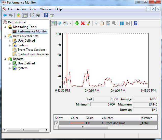Click the View Log Data icon
The width and height of the screenshot is (162, 140).
click(59, 23)
